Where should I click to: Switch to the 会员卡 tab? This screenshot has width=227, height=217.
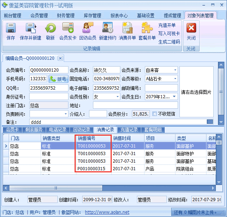[12, 130]
